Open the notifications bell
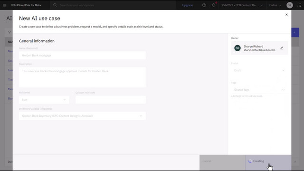The image size is (304, 171). coord(214,5)
